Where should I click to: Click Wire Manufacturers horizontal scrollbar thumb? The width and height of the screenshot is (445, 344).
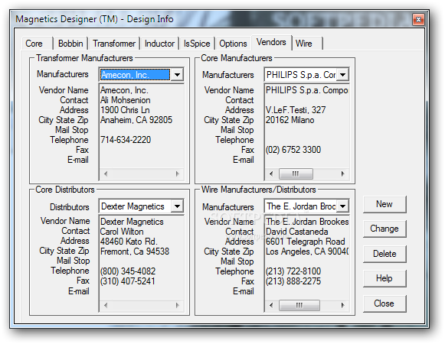(299, 305)
